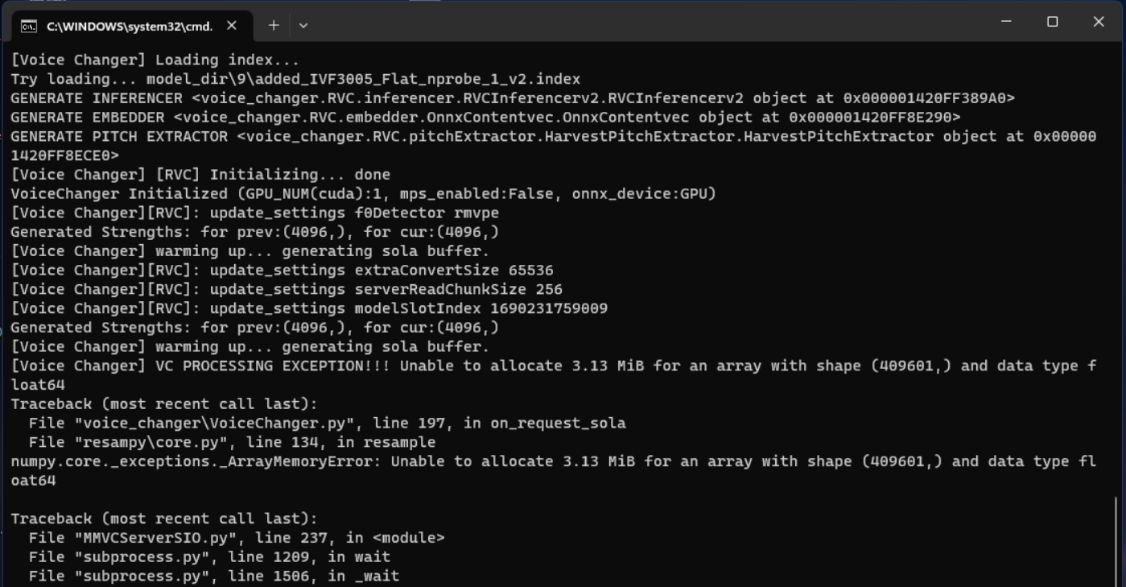The width and height of the screenshot is (1126, 587).
Task: Open a new terminal tab
Action: 273,25
